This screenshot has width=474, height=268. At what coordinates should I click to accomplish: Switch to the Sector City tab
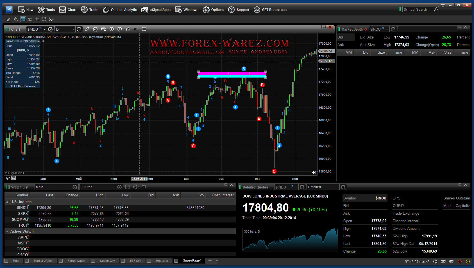pos(107,261)
